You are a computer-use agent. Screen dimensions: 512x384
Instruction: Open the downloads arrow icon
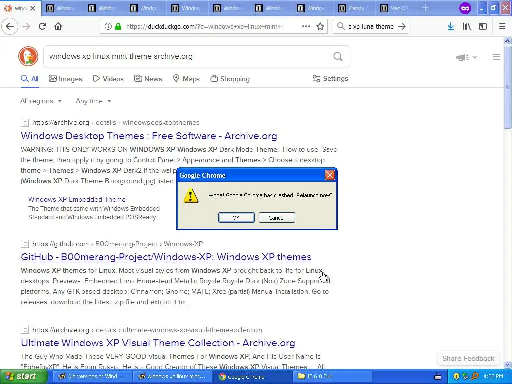pyautogui.click(x=451, y=26)
